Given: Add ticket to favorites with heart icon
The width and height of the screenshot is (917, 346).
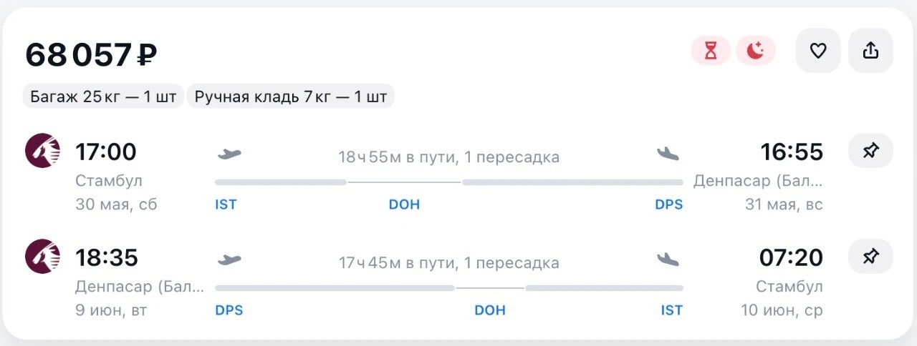Looking at the screenshot, I should click(818, 51).
